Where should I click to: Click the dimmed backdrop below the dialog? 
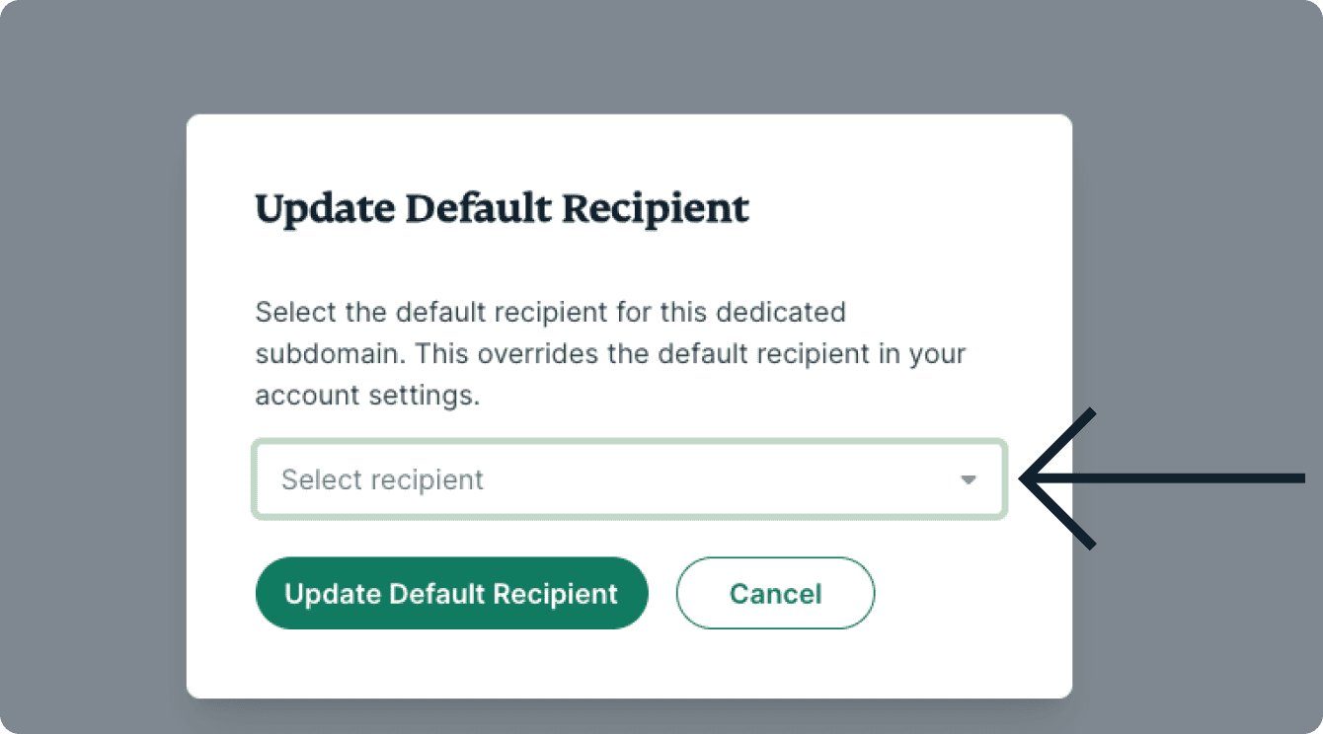(632, 717)
